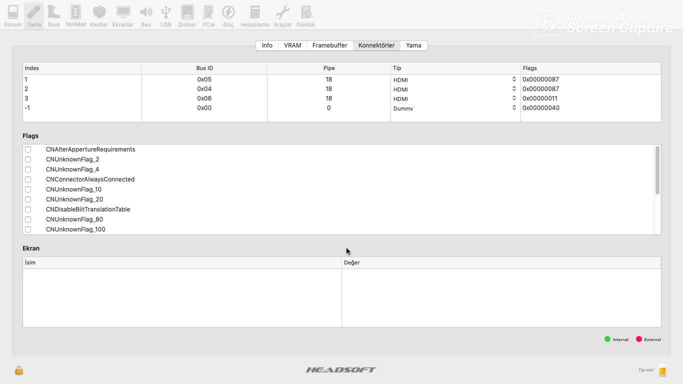The height and width of the screenshot is (384, 683).
Task: Open the HDMI type selector on row 3
Action: pos(513,98)
